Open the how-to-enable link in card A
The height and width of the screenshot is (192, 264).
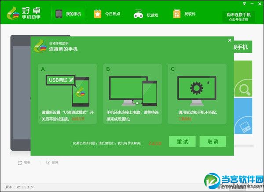pos(78,119)
